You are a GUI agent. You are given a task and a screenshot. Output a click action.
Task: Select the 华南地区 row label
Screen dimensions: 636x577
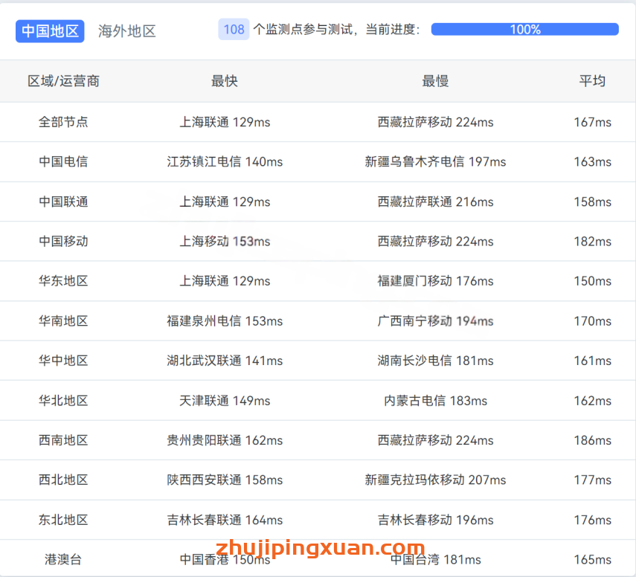(x=63, y=321)
